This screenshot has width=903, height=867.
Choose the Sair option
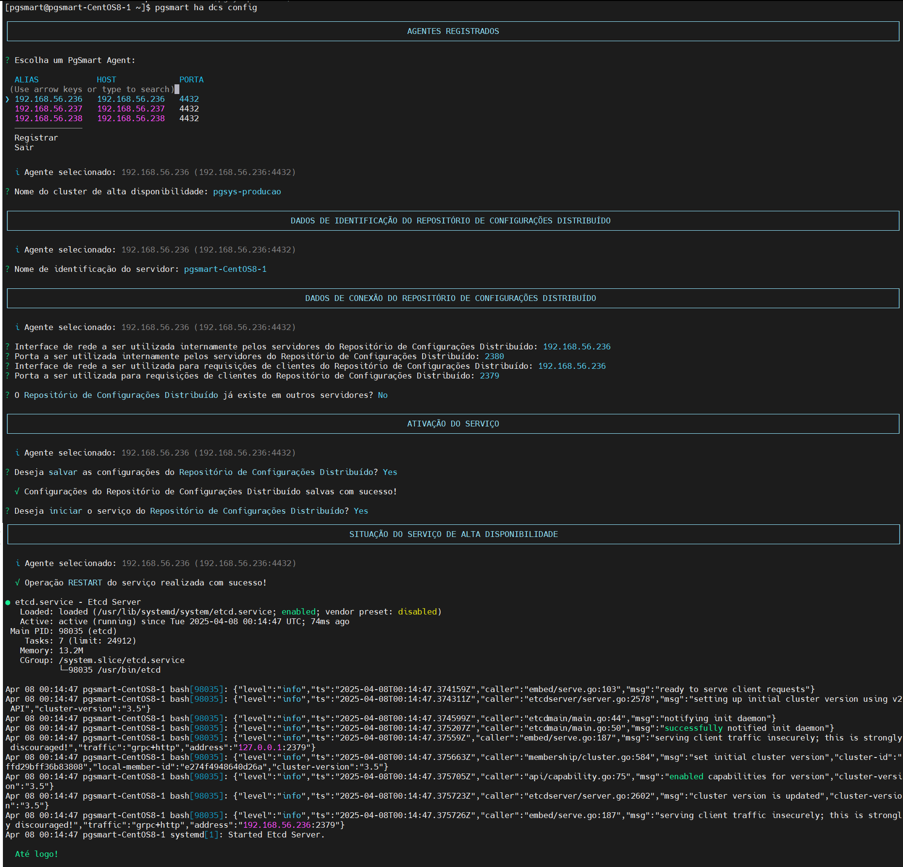click(24, 147)
